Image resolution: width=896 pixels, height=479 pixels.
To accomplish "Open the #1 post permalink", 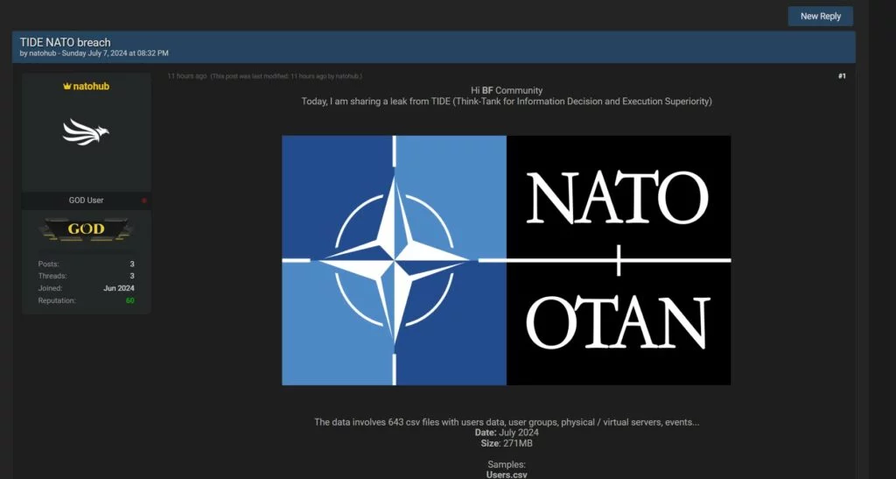I will pos(842,76).
